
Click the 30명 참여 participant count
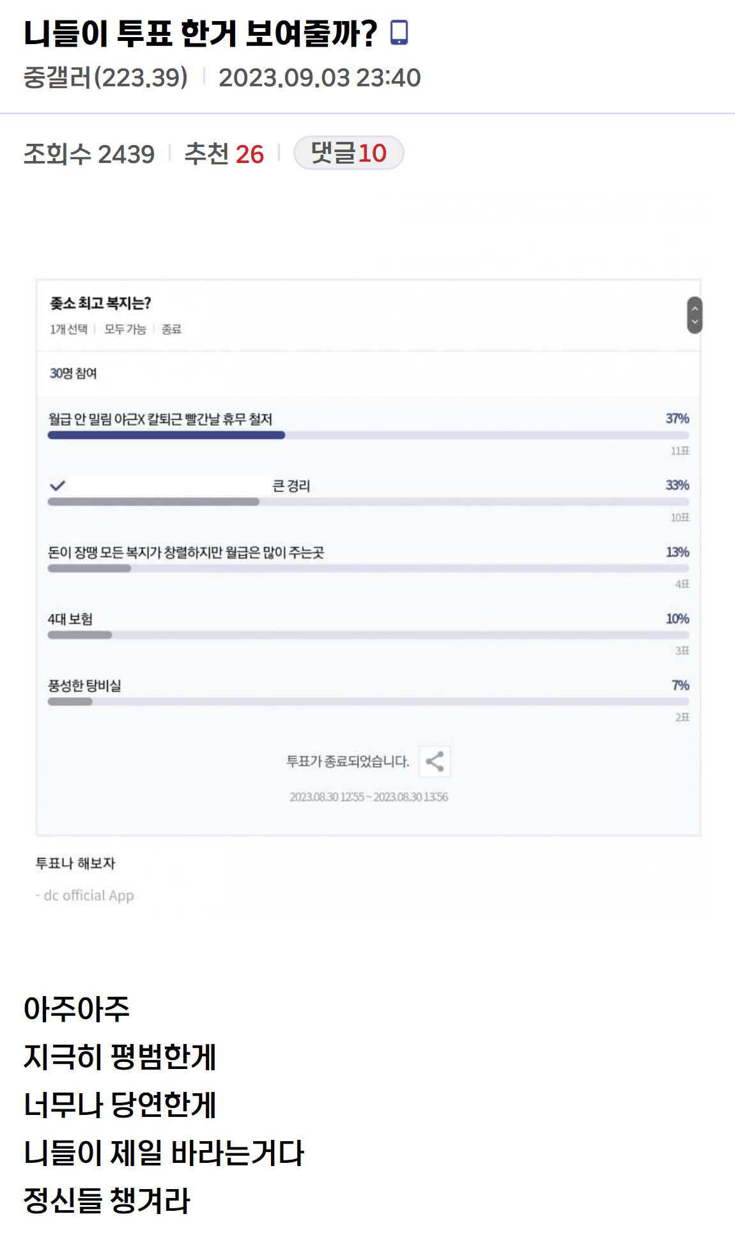[73, 373]
